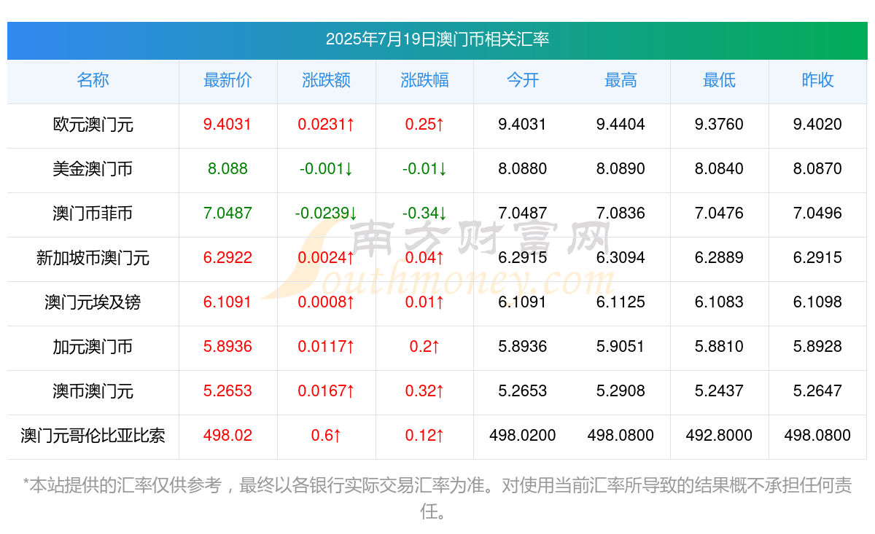Click low value 7.0476
The height and width of the screenshot is (534, 875).
(x=720, y=213)
